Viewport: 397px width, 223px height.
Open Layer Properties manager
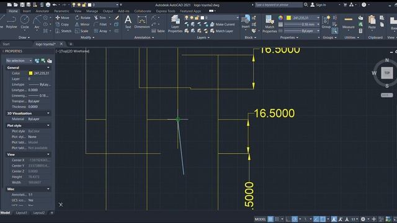(175, 24)
